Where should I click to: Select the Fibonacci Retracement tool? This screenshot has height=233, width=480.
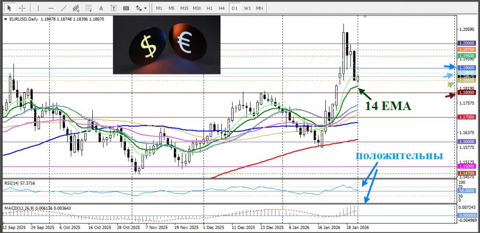coord(89,8)
